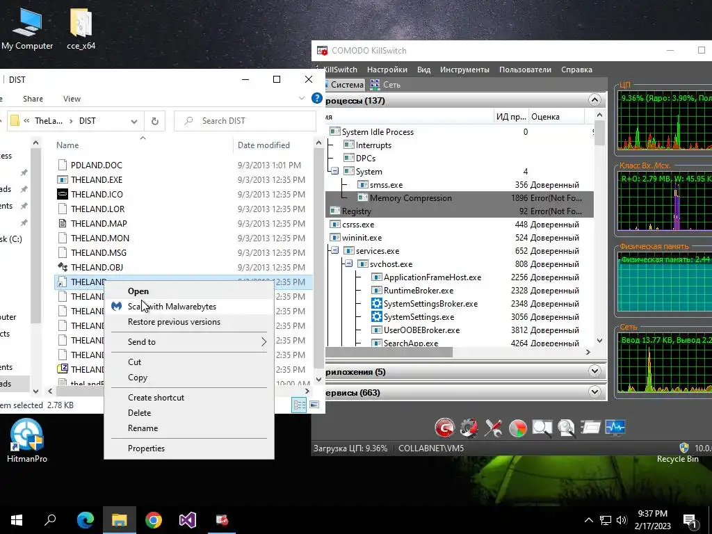Click the pie chart icon in KillSwitch toolbar

[517, 428]
